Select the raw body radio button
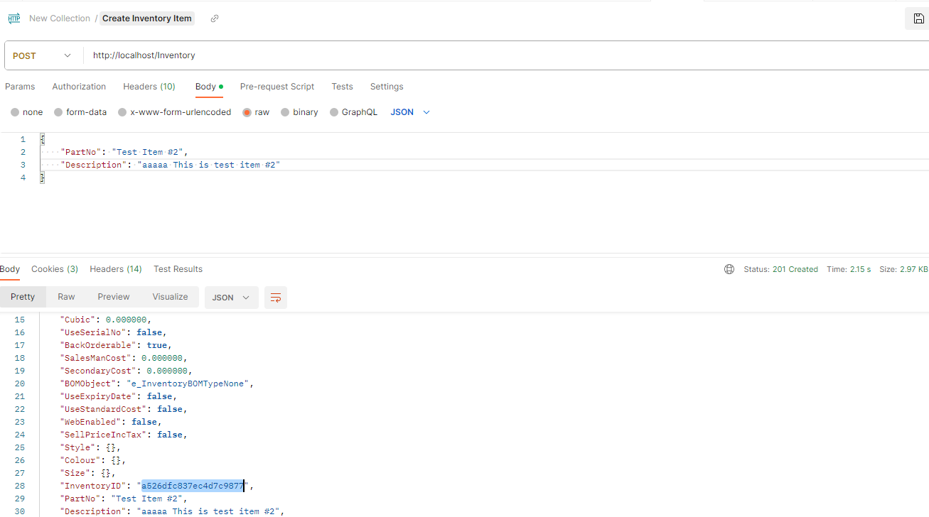Screen dimensions: 929x517 point(247,112)
